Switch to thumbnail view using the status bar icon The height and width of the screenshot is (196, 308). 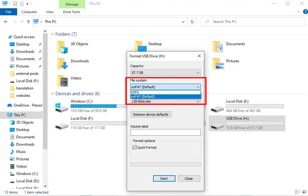pos(304,192)
